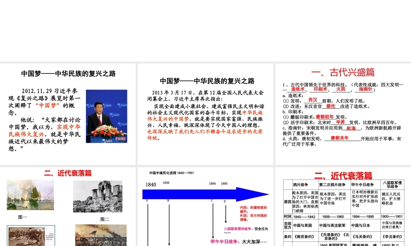
Task: Click the '时间' row header in the table
Action: click(x=288, y=216)
